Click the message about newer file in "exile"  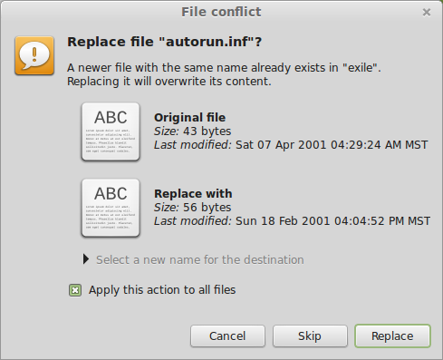click(x=224, y=74)
